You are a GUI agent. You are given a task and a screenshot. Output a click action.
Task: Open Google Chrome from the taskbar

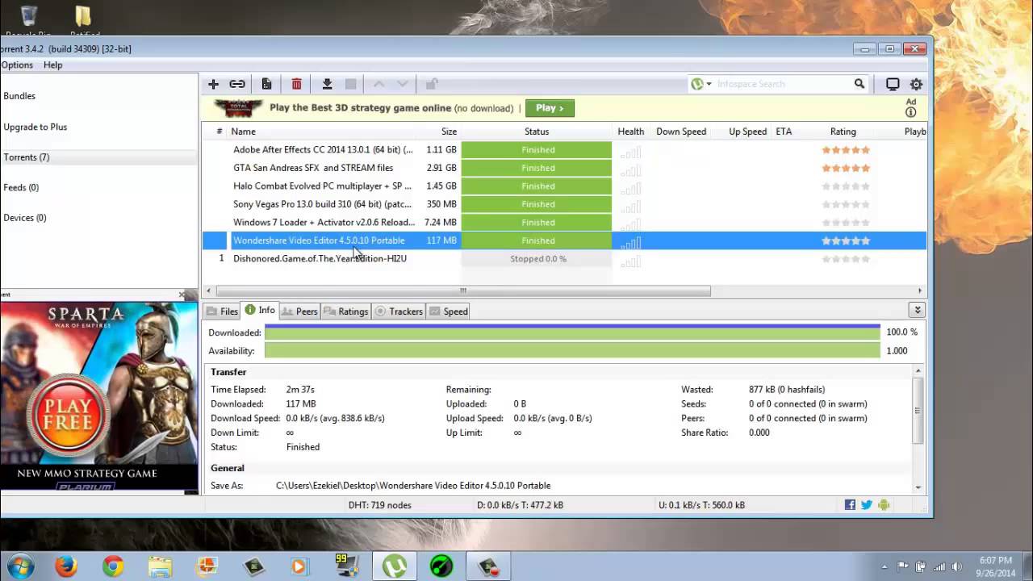point(113,566)
